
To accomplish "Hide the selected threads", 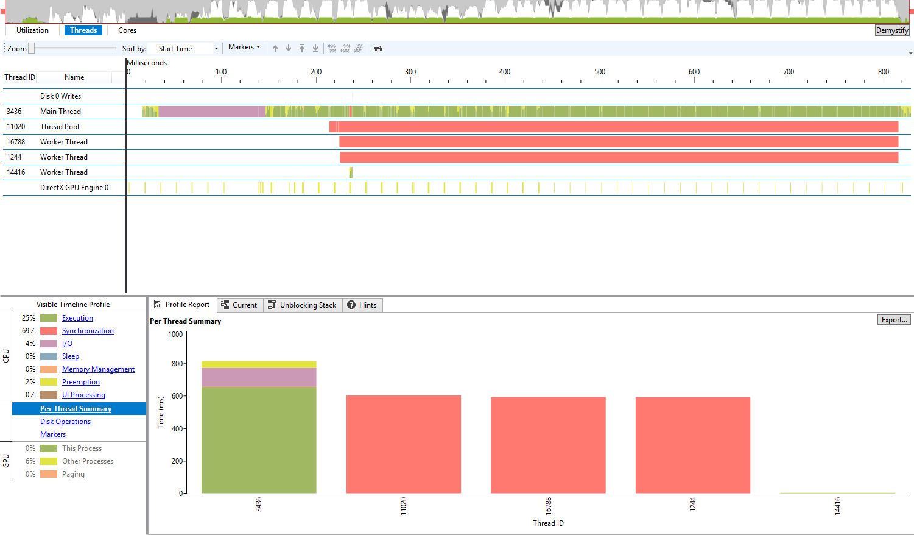I will click(332, 48).
